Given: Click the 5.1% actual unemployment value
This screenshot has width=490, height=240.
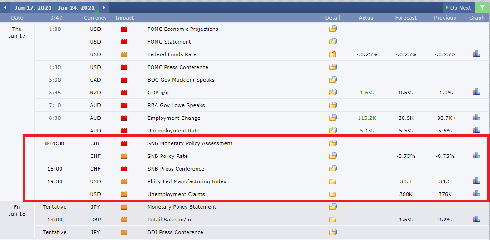Looking at the screenshot, I should coord(367,131).
